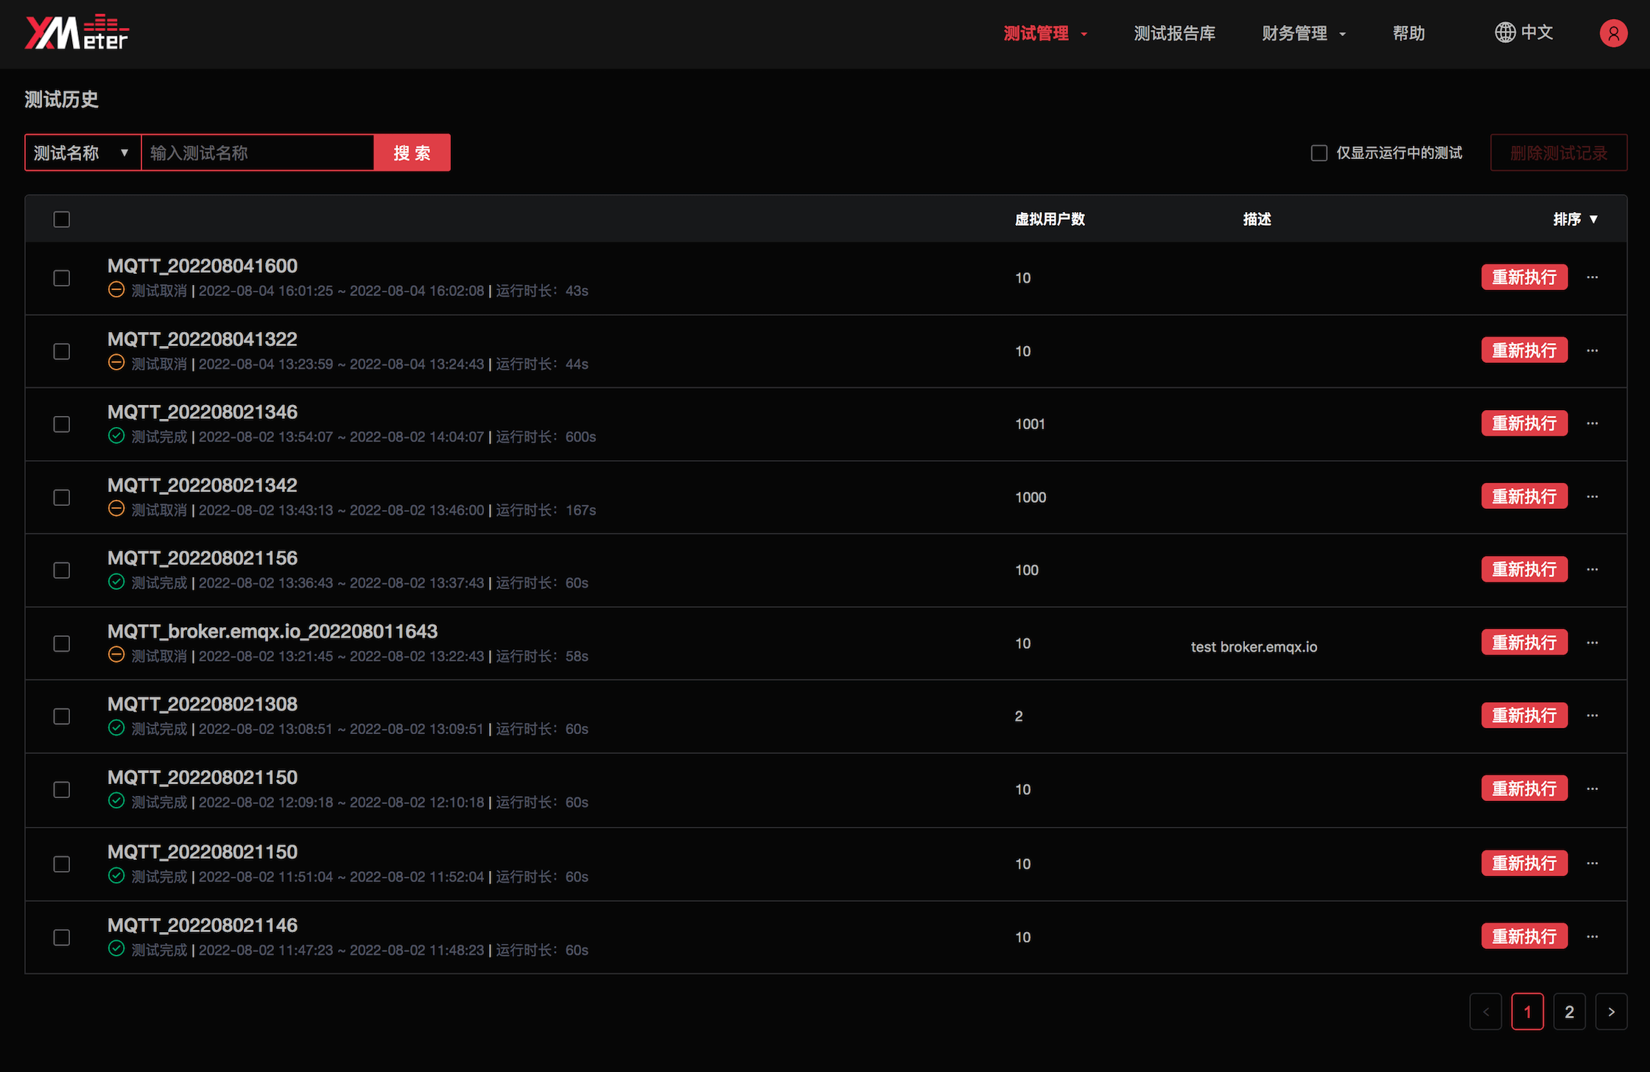Click 重新执行 for MQTT_202208021308
This screenshot has height=1072, width=1650.
tap(1524, 716)
